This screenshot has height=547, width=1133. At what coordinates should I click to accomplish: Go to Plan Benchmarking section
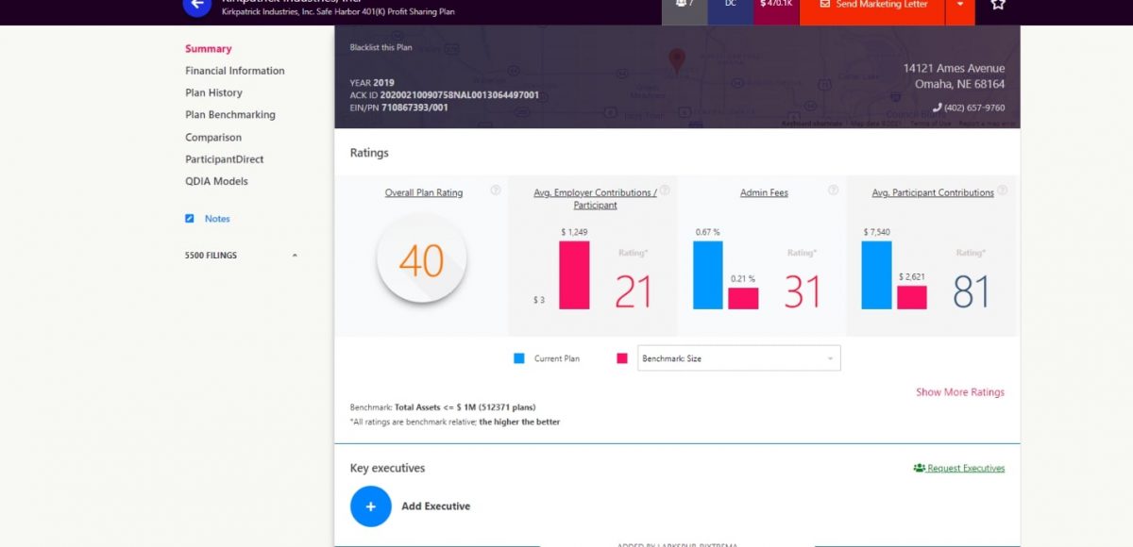[230, 115]
